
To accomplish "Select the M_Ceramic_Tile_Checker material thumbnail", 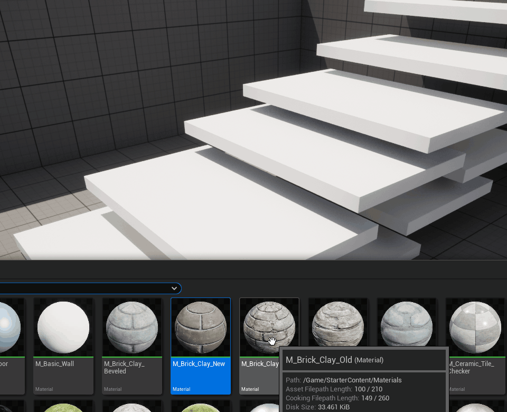I will coord(475,327).
